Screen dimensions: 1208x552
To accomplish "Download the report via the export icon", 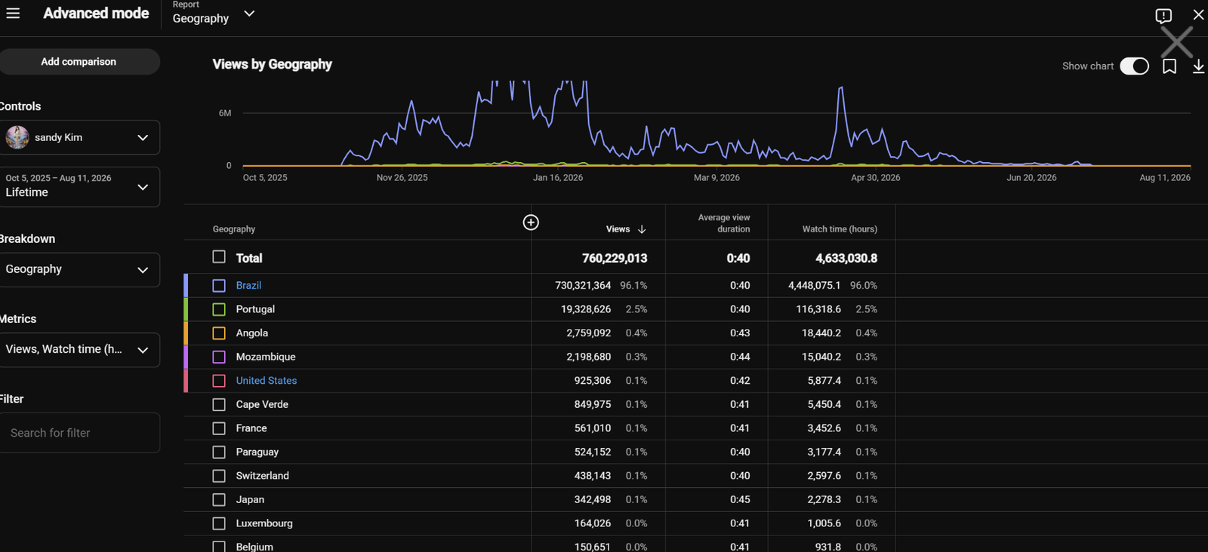I will click(1198, 66).
